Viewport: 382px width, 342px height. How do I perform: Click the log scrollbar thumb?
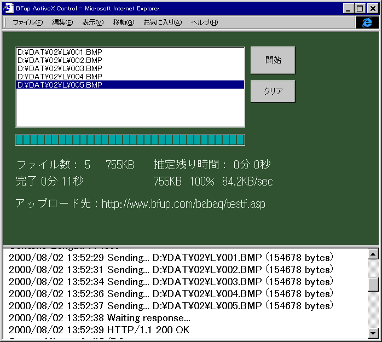[373, 284]
